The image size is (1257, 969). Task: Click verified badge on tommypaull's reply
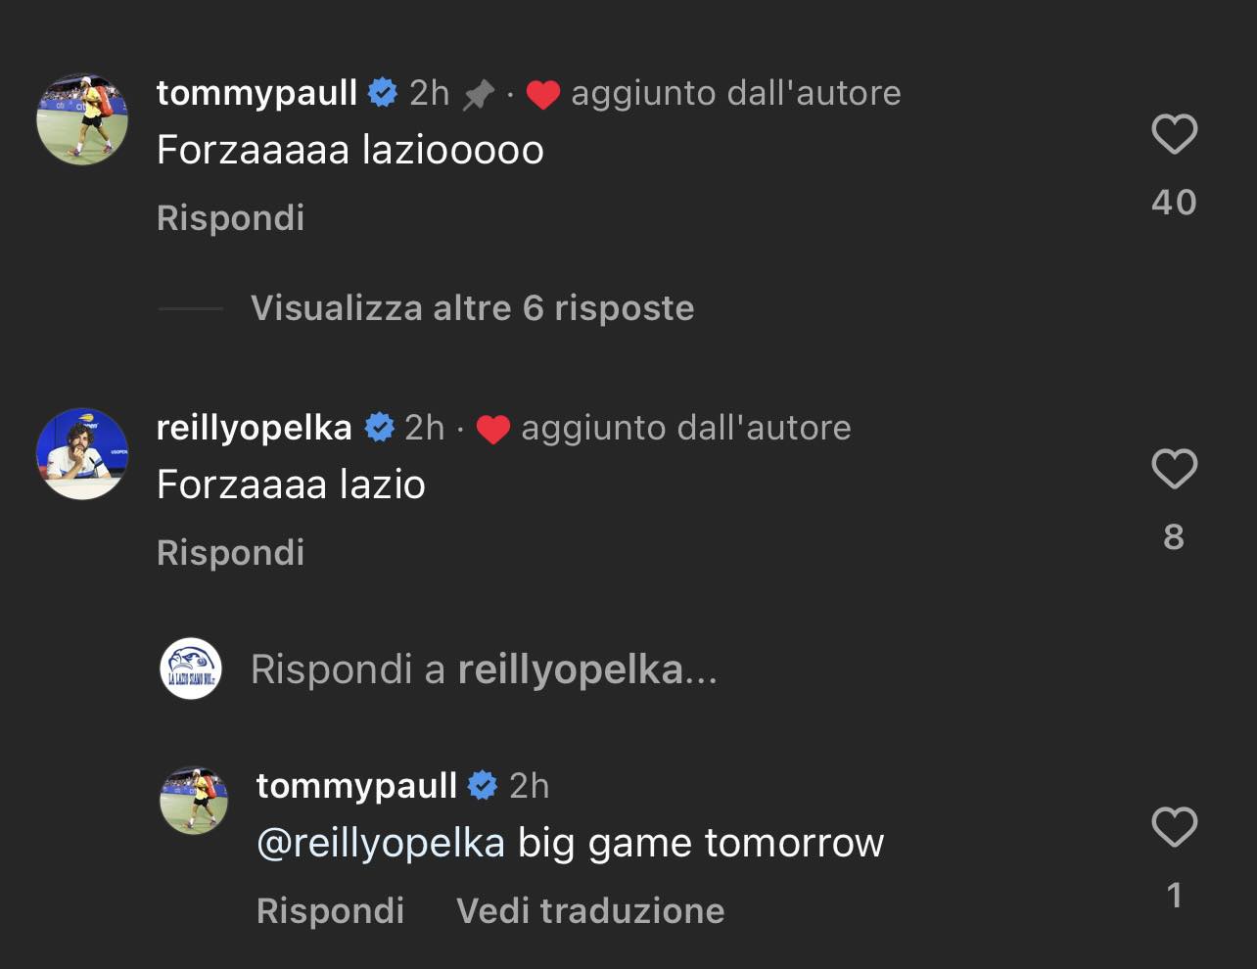coord(483,786)
